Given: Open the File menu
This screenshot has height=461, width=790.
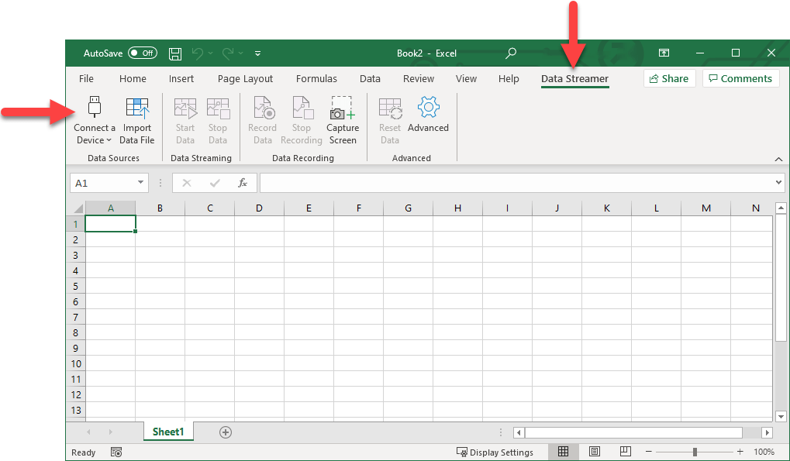Looking at the screenshot, I should coord(86,78).
